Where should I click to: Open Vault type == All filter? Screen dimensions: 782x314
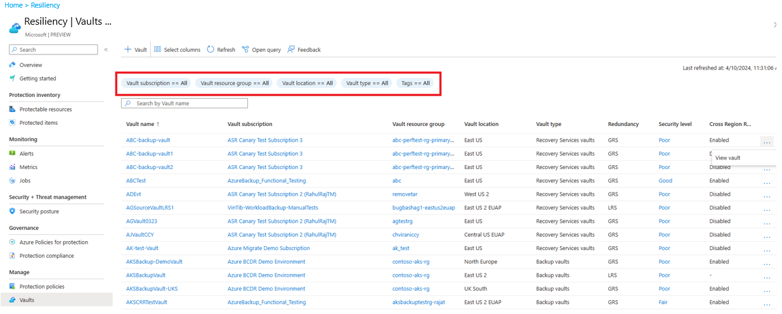[367, 83]
